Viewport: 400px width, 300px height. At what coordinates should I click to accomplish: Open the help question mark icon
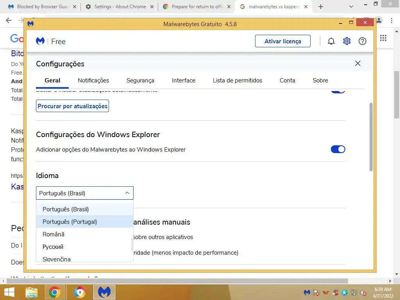(x=362, y=41)
